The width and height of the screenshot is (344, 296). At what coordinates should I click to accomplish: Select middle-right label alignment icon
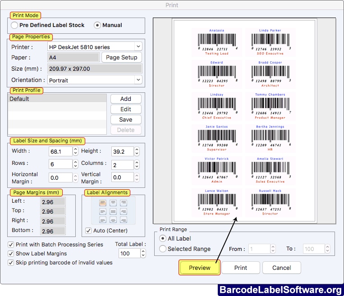tap(124, 212)
